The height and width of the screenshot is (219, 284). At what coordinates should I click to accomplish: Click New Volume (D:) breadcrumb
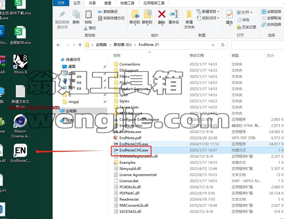tap(122, 45)
